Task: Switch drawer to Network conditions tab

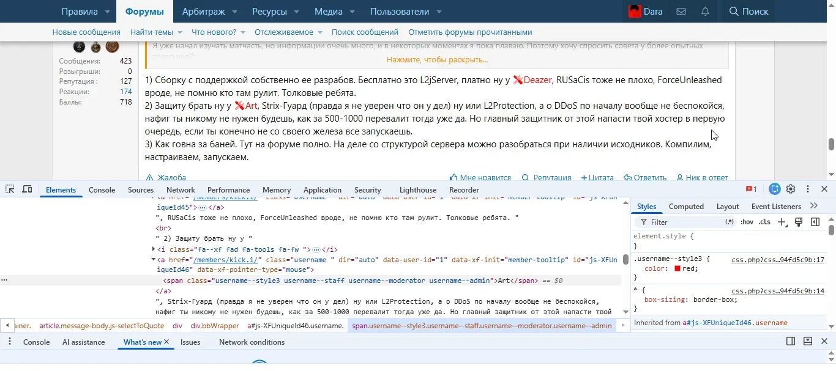Action: (x=252, y=342)
